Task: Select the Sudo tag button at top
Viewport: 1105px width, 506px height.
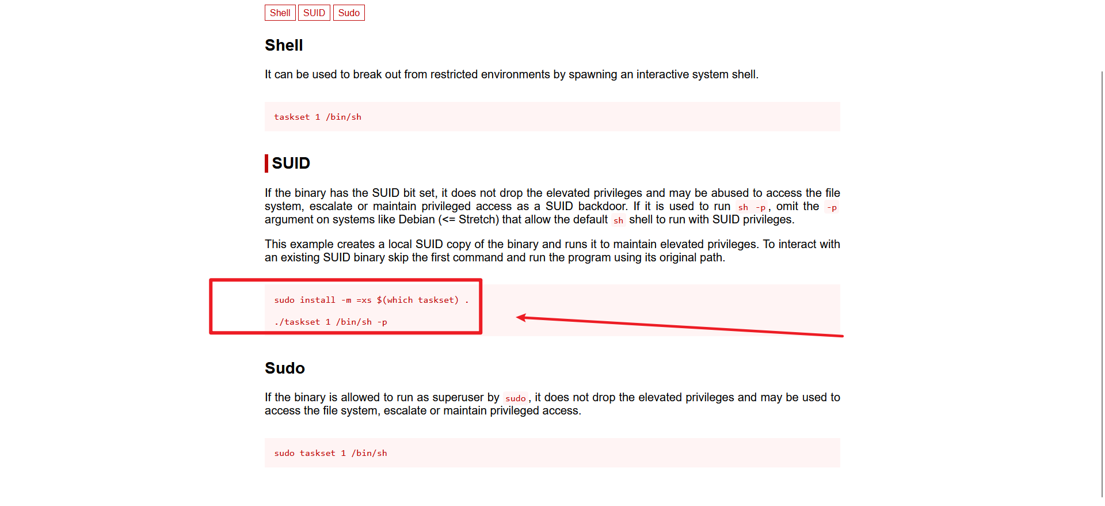Action: (x=349, y=13)
